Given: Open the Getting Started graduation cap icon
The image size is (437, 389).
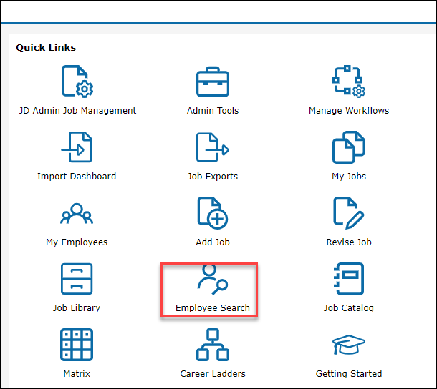Looking at the screenshot, I should click(x=349, y=344).
